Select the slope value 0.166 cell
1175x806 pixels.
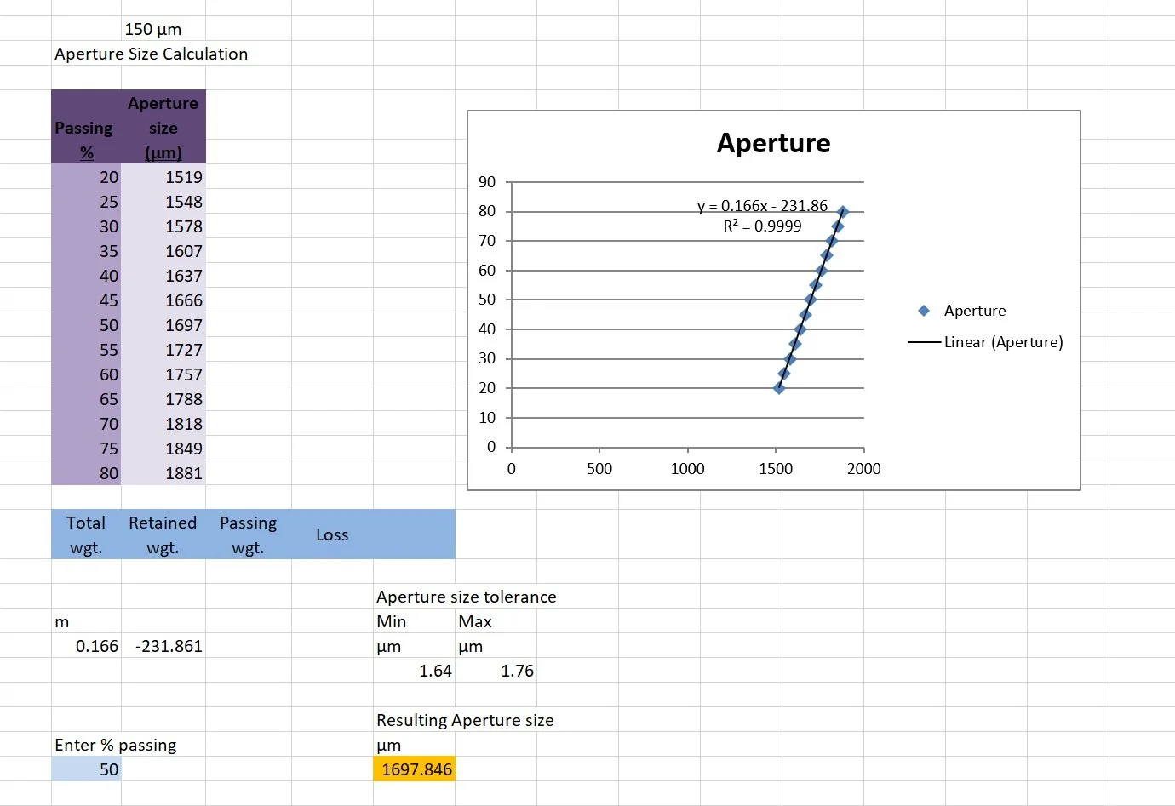86,646
